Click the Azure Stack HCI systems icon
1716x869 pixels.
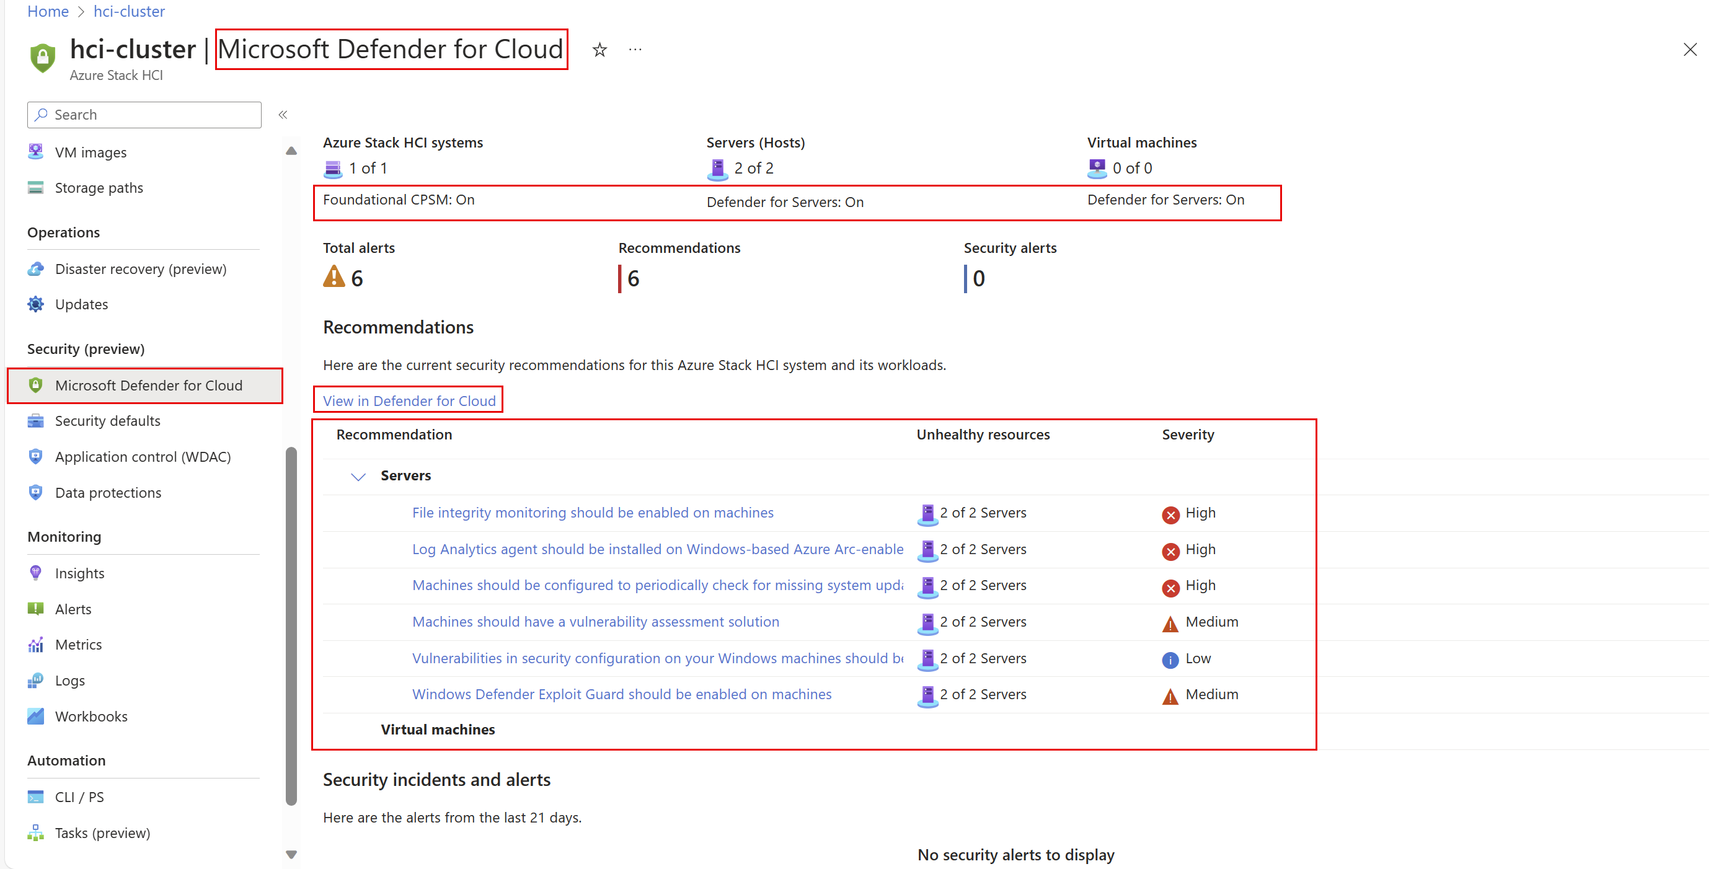pyautogui.click(x=333, y=169)
